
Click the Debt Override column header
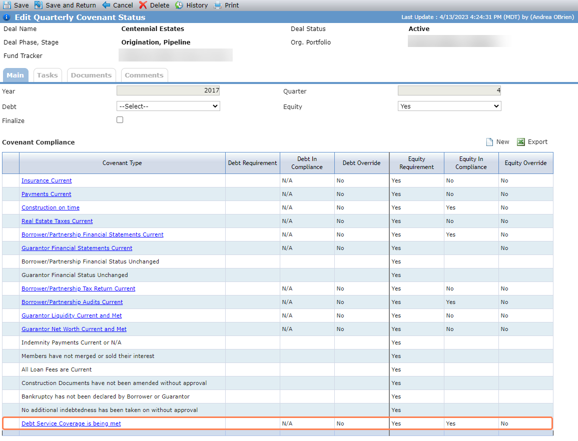(x=362, y=163)
